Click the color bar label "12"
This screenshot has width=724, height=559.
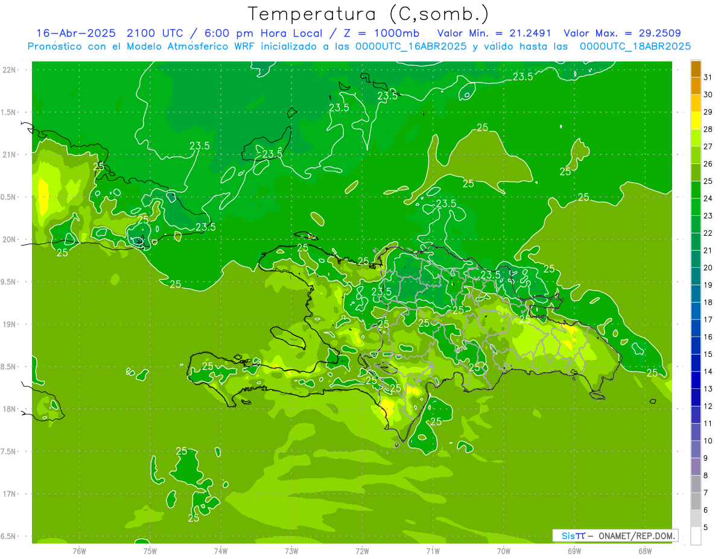[708, 406]
